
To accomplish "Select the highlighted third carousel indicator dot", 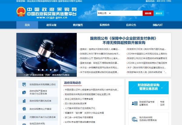I will click(47, 70).
